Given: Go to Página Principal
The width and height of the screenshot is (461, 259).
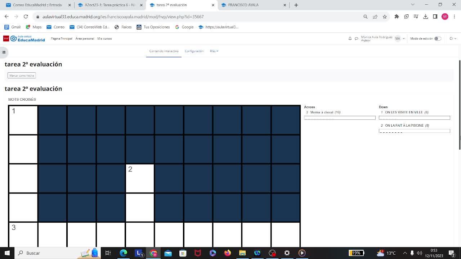Looking at the screenshot, I should (x=62, y=38).
